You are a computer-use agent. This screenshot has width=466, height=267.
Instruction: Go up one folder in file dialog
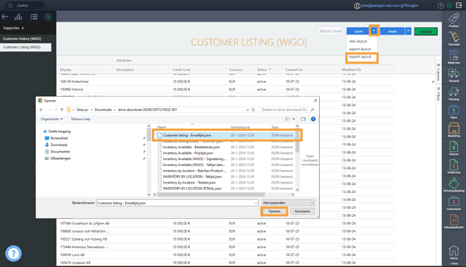[62, 110]
